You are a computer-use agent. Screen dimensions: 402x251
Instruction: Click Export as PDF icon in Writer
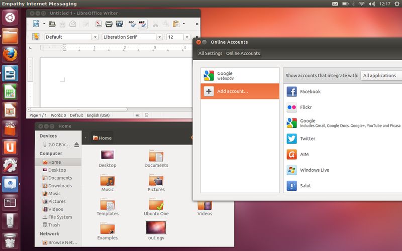(98, 24)
